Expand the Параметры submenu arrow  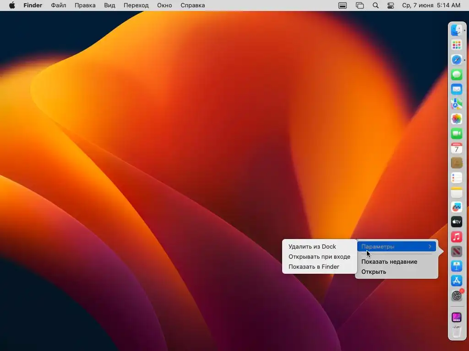click(x=430, y=246)
